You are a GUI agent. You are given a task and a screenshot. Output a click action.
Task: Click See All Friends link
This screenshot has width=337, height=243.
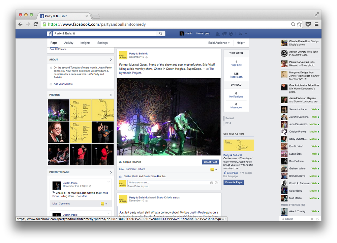pyautogui.click(x=58, y=49)
